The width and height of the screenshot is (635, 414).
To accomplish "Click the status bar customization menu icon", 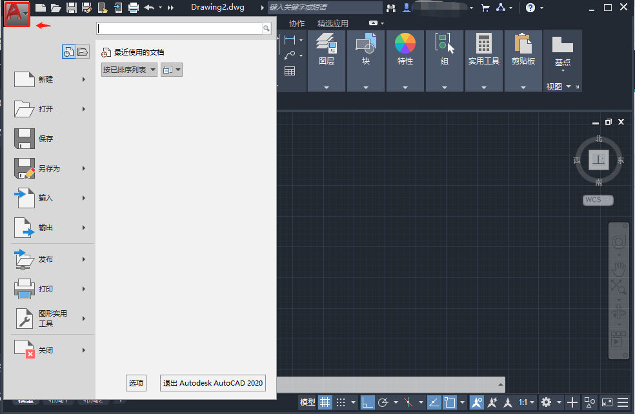I will point(622,402).
